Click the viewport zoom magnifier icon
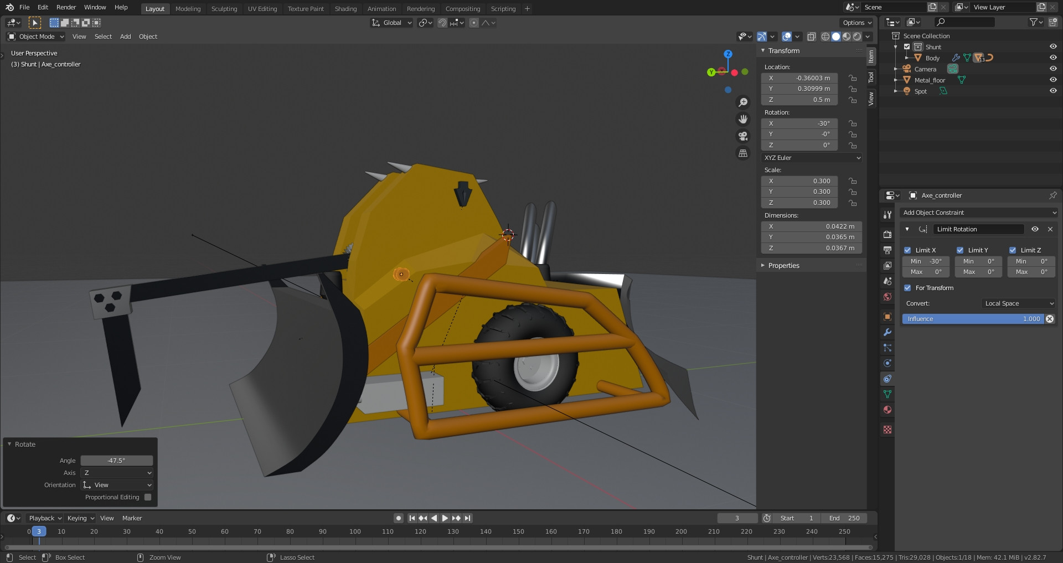 743,102
